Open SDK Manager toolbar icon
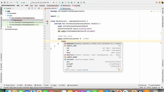The height and width of the screenshot is (92, 164). click(x=84, y=3)
